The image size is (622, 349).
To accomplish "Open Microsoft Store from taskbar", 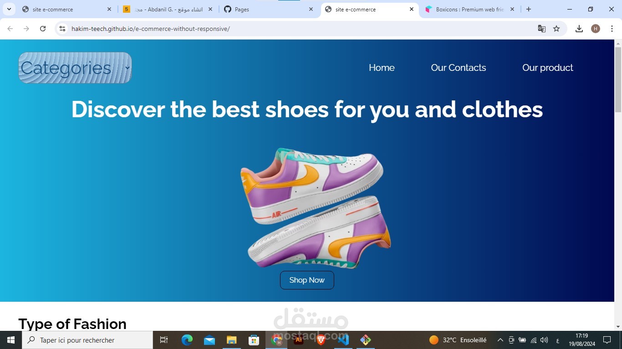I will click(254, 340).
